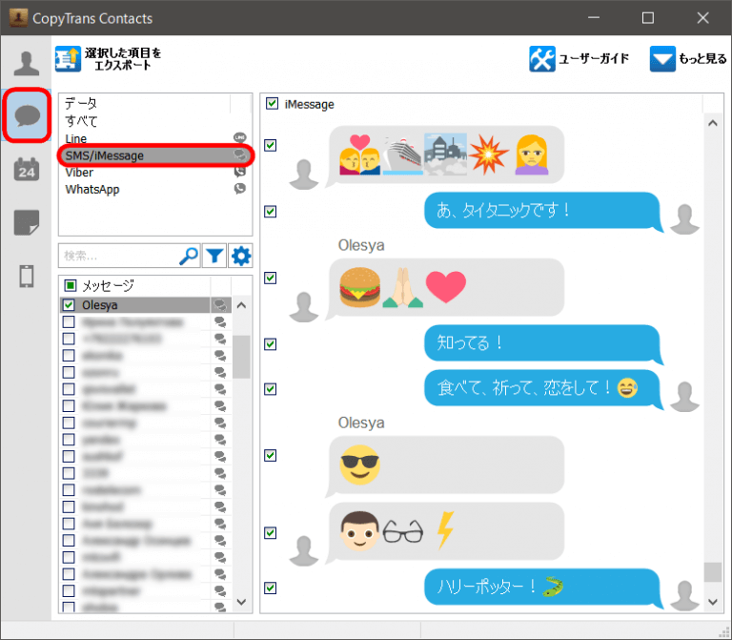Viewport: 732px width, 640px height.
Task: Select SMS/iMessage source
Action: pyautogui.click(x=155, y=155)
